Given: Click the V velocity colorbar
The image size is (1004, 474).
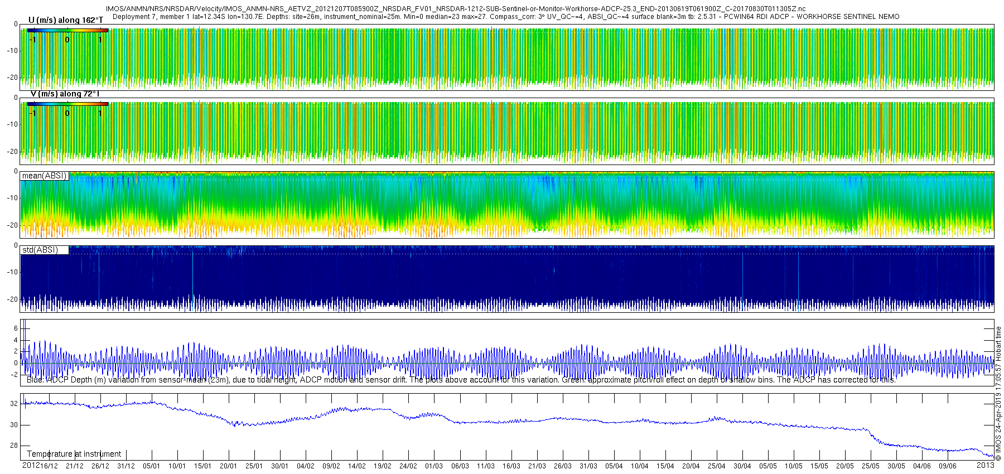Looking at the screenshot, I should point(67,104).
